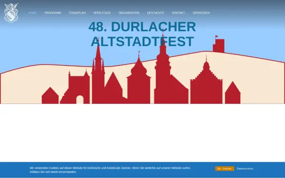285x178 pixels.
Task: Select Open Stage in the navigation
Action: click(102, 13)
